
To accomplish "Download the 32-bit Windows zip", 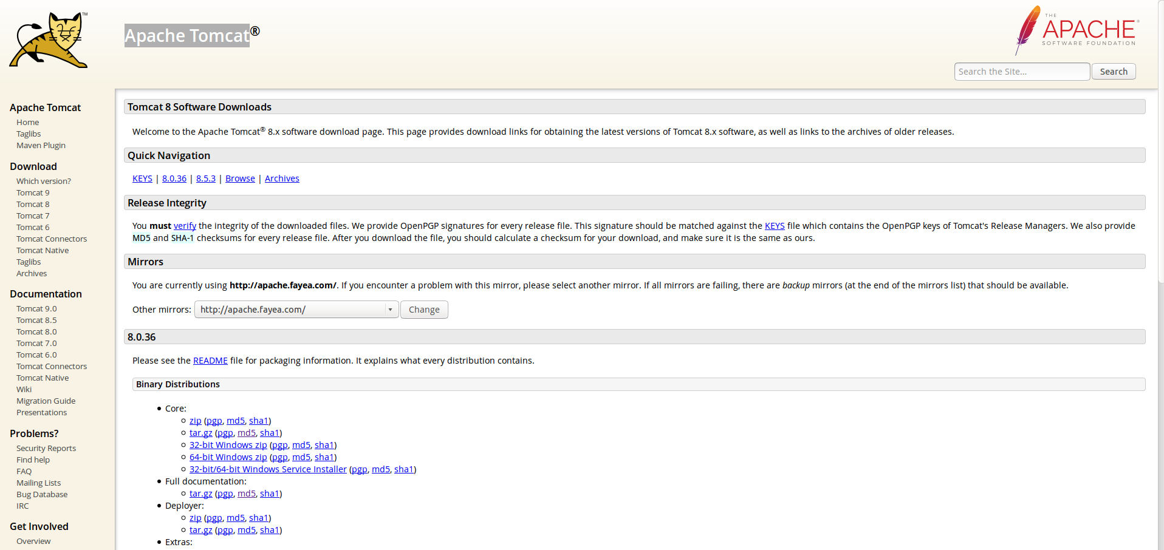I will click(x=228, y=445).
